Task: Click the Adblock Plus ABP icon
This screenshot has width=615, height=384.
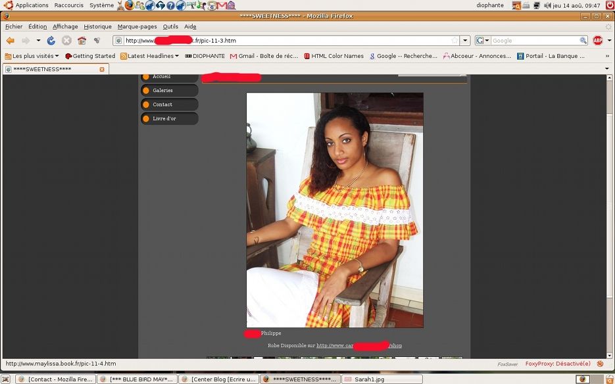Action: pos(598,40)
